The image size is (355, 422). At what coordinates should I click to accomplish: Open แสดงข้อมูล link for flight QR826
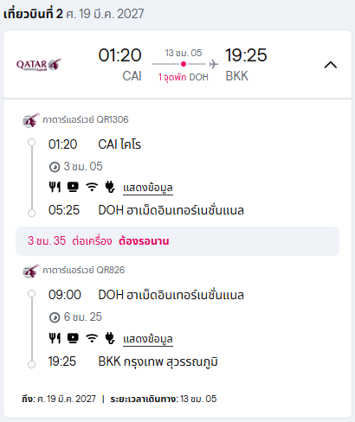pyautogui.click(x=148, y=339)
